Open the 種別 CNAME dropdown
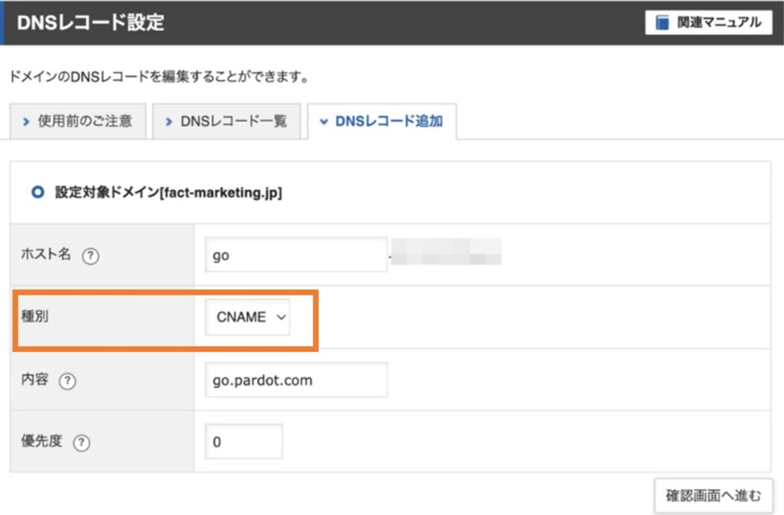784x515 pixels. 247,317
